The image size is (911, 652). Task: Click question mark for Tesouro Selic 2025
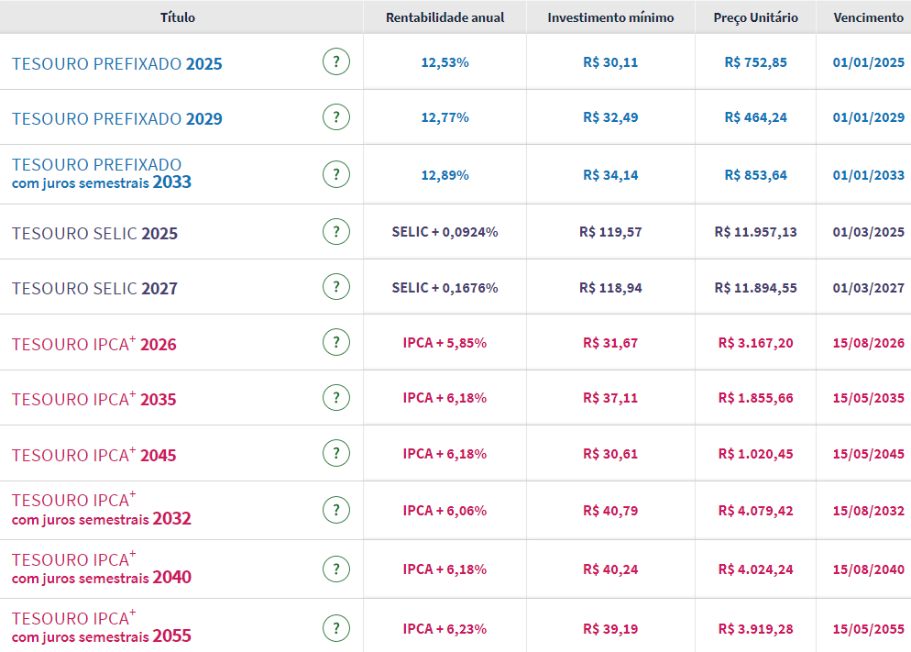(336, 232)
